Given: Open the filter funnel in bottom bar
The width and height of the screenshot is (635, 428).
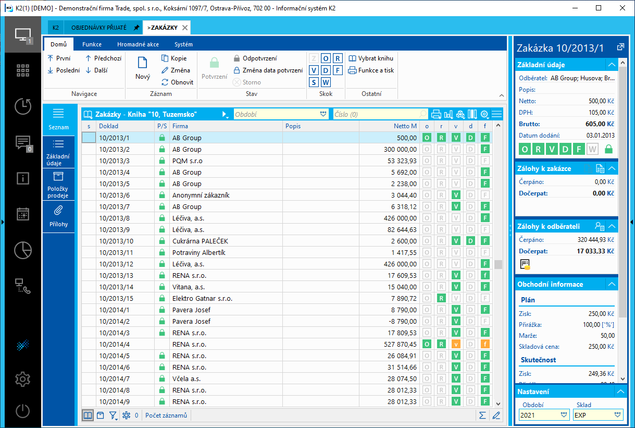Looking at the screenshot, I should click(113, 415).
